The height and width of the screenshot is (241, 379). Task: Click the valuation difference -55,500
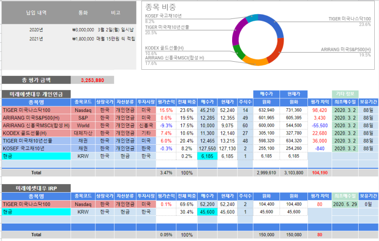[x=319, y=126]
